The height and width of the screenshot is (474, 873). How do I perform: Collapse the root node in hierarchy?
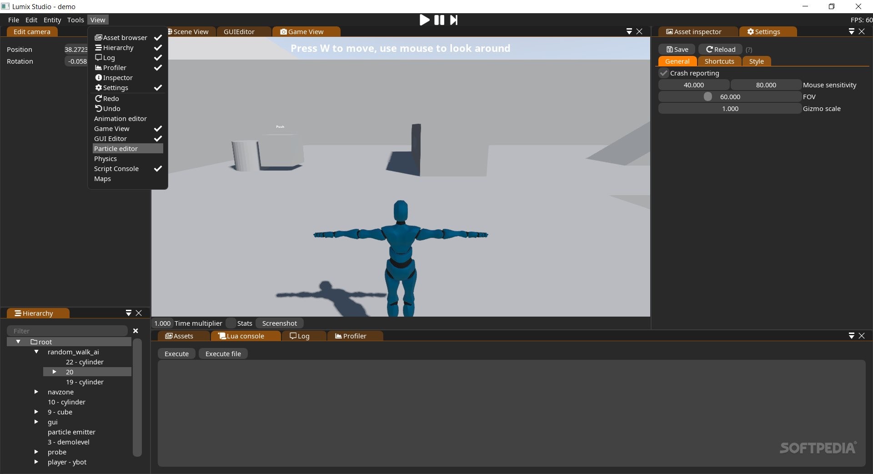tap(18, 342)
